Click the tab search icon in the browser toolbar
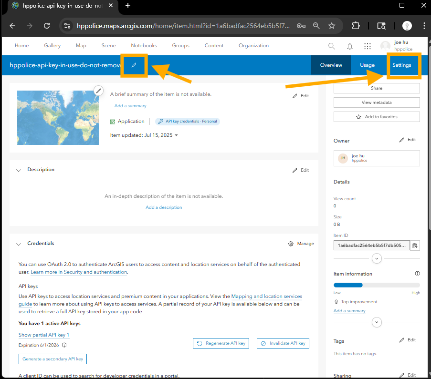Screen dimensions: 431x379 click(x=381, y=26)
